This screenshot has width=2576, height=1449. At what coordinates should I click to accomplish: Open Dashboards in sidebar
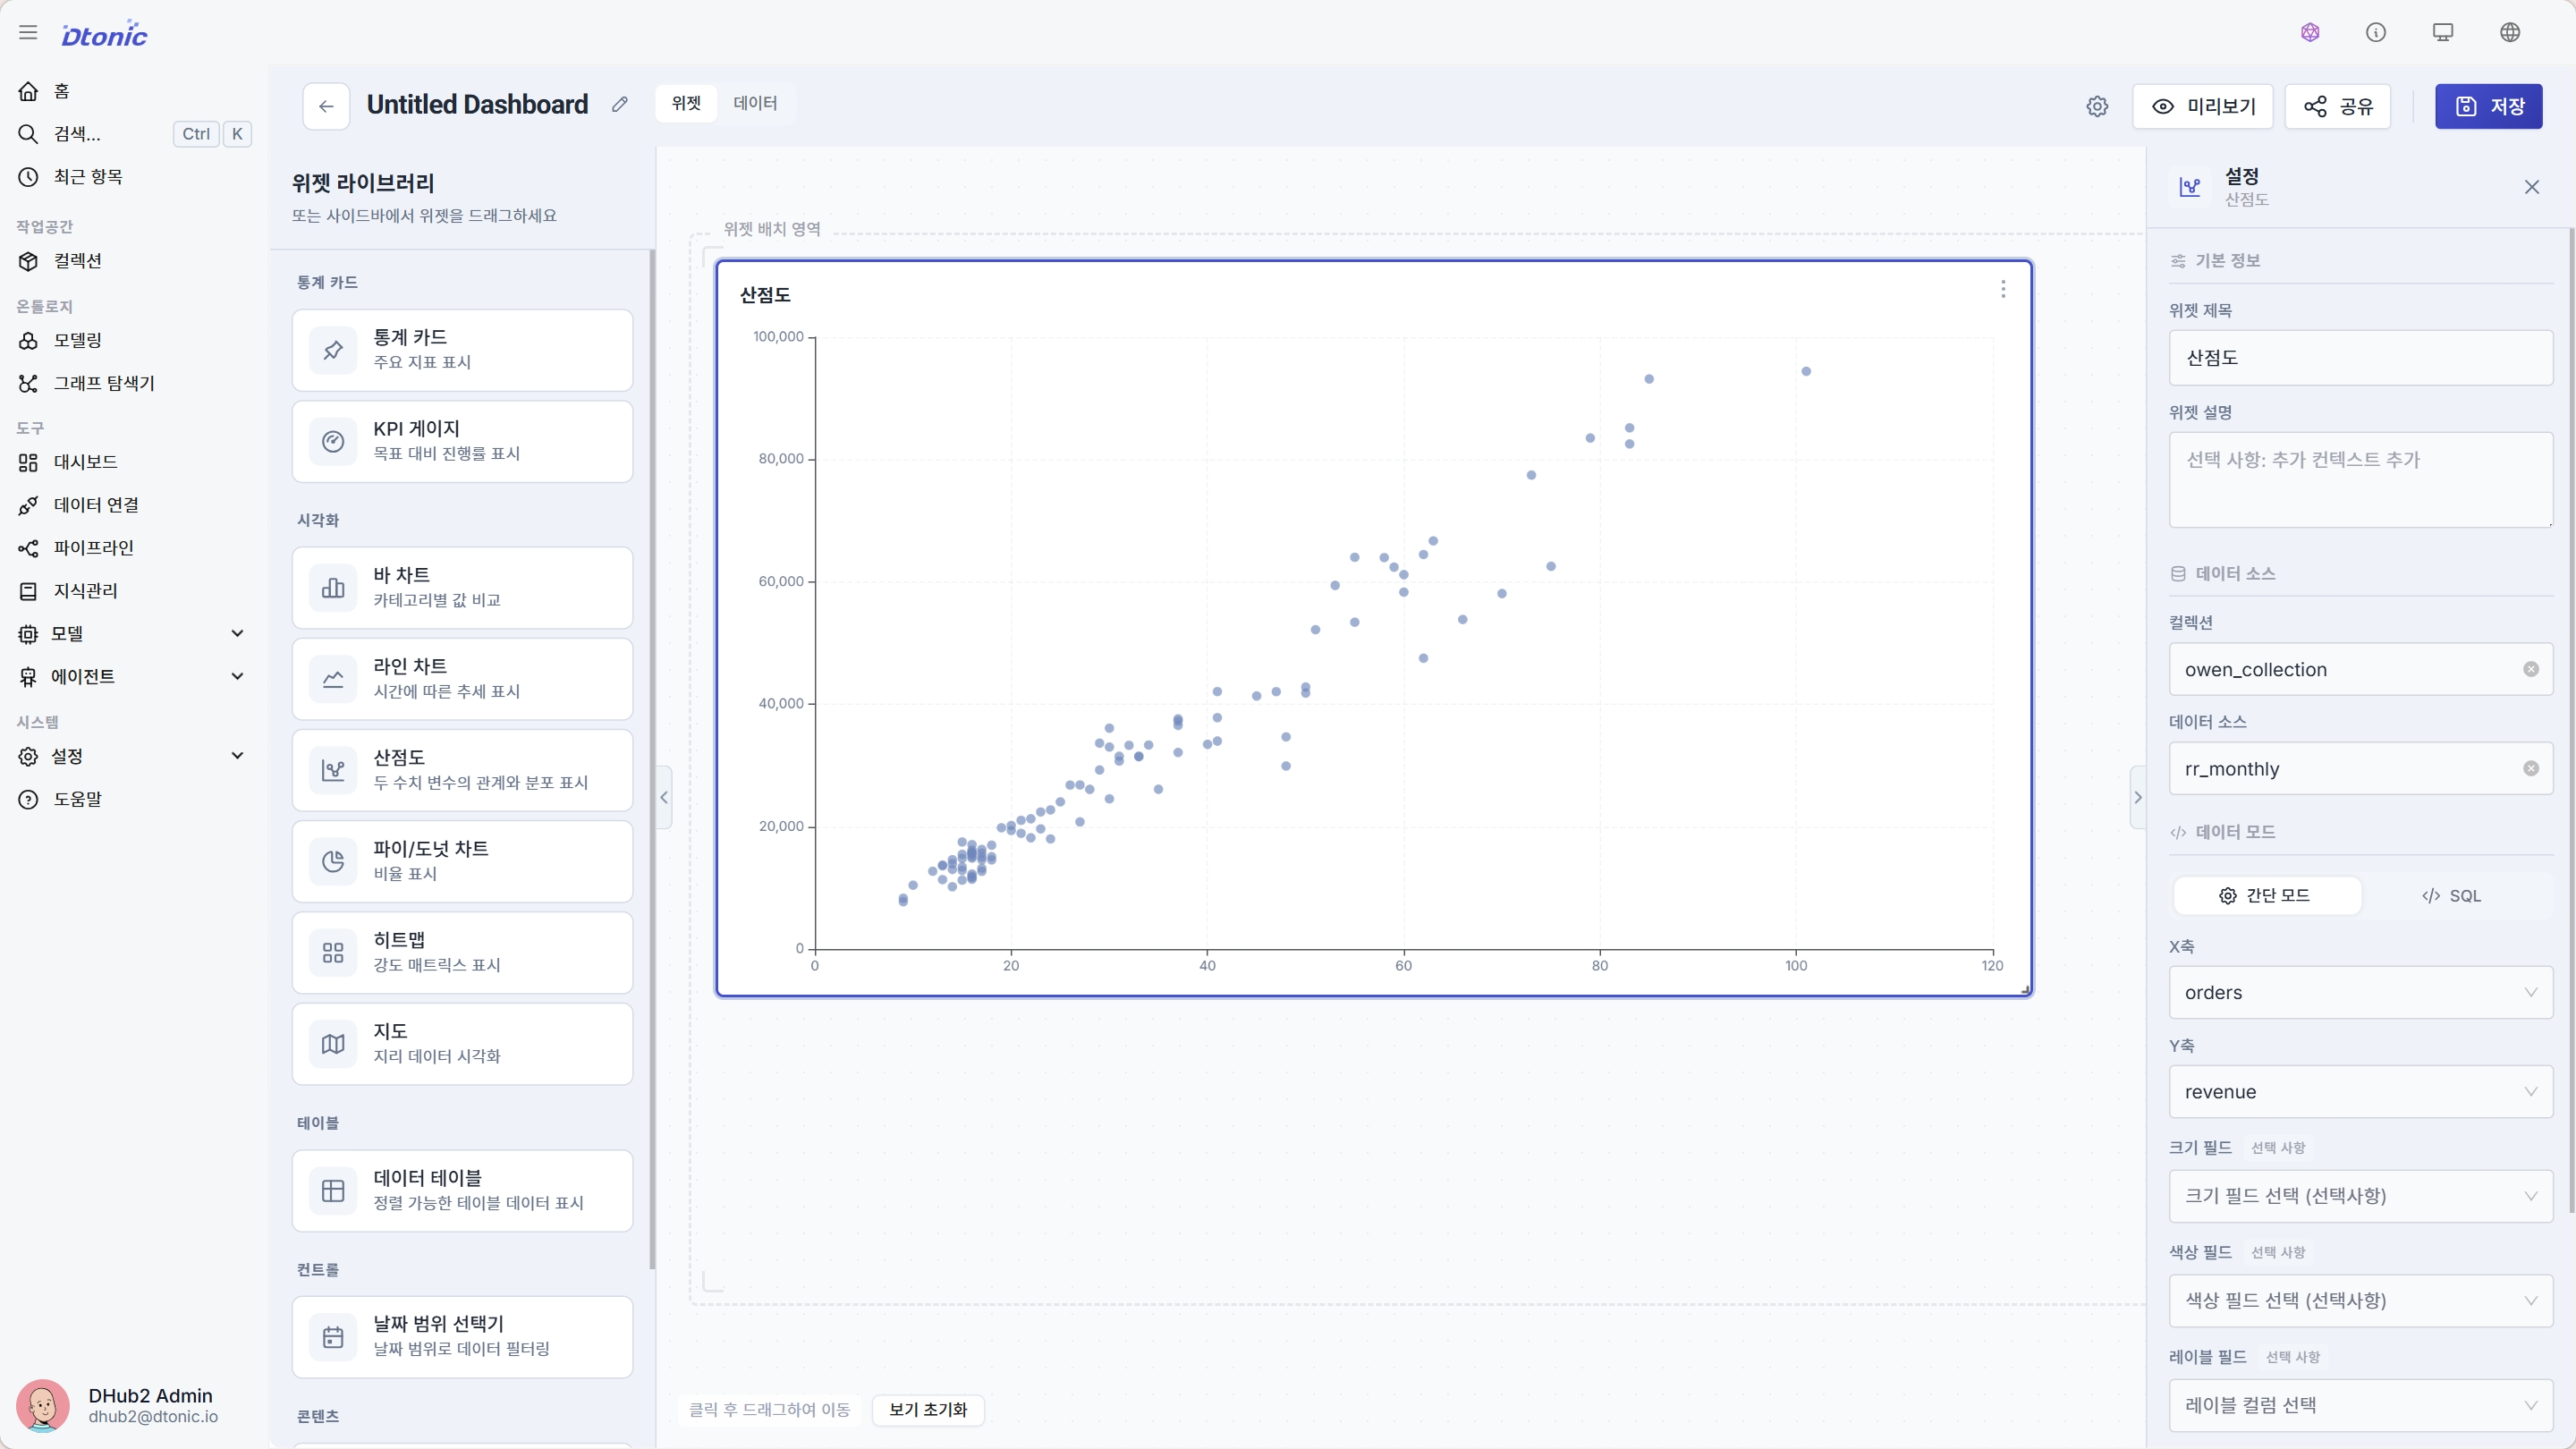[x=134, y=462]
